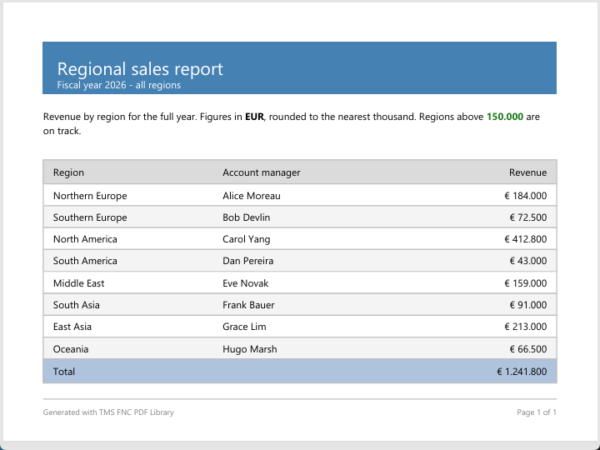This screenshot has width=600, height=450.
Task: Select the '€ 184.000' revenue cell
Action: [525, 196]
